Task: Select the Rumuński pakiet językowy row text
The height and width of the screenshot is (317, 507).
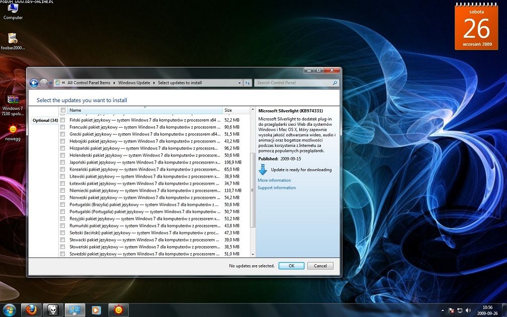Action: pyautogui.click(x=145, y=226)
